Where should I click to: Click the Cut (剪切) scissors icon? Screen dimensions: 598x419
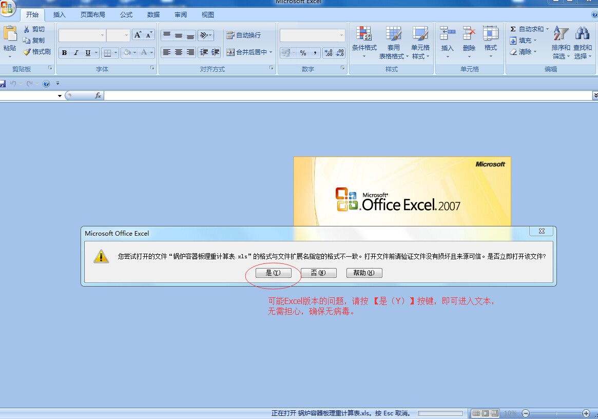[27, 29]
